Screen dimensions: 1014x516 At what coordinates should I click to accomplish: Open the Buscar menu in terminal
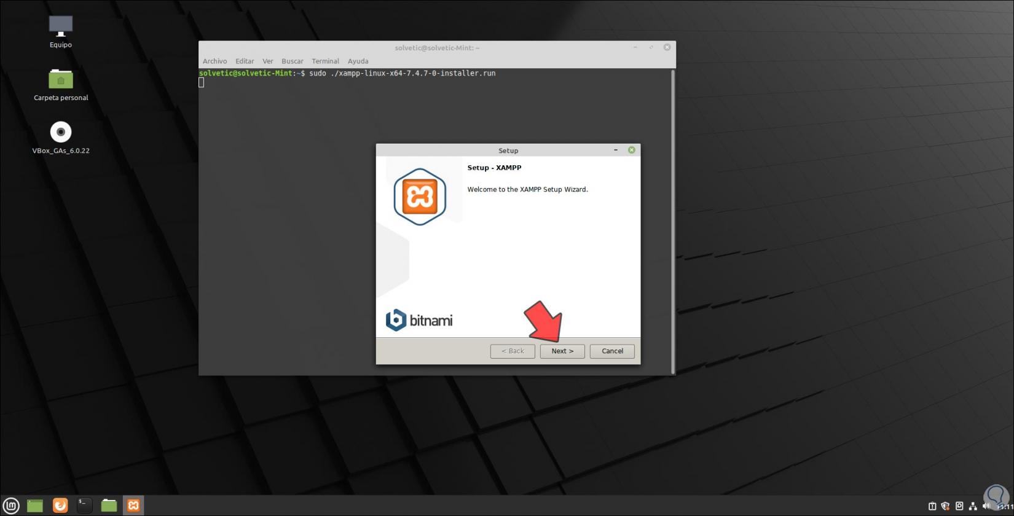point(293,61)
